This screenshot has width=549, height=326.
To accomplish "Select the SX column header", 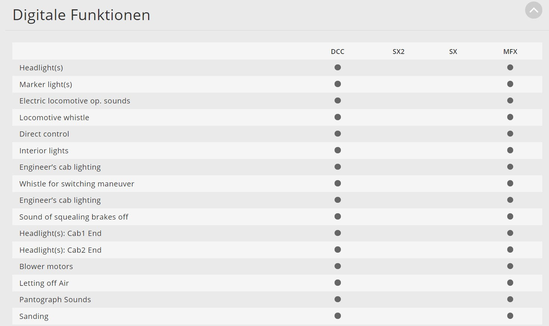I will pos(453,52).
